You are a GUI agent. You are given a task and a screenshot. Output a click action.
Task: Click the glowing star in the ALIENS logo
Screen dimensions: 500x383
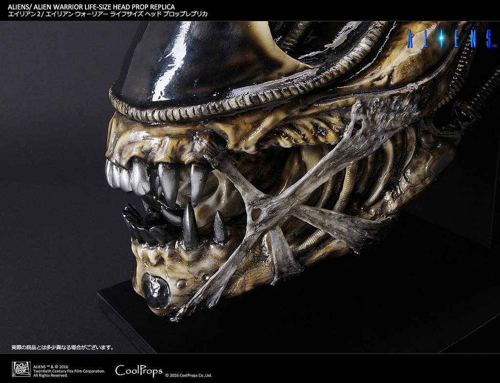tap(441, 38)
